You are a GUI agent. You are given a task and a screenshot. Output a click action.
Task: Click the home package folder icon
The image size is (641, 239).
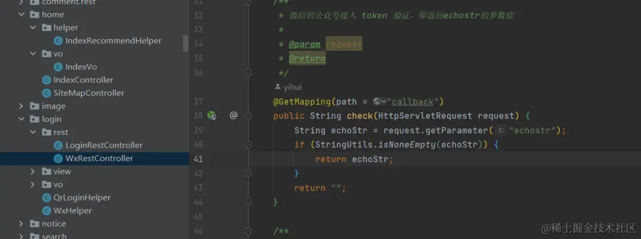(35, 15)
